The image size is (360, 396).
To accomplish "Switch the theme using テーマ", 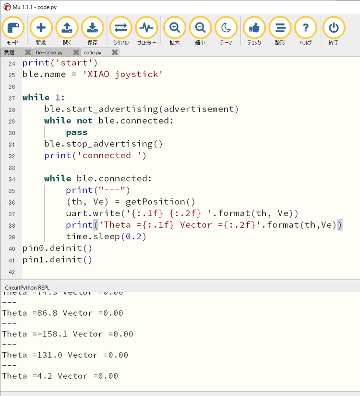I will [x=226, y=31].
